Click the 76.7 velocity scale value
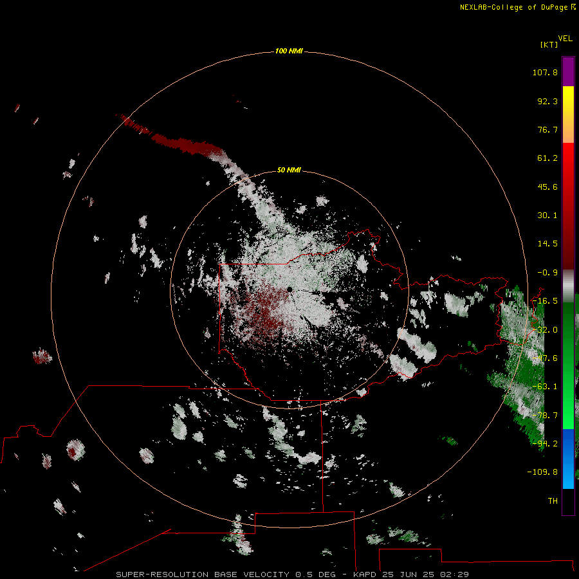The image size is (579, 579). tap(547, 129)
